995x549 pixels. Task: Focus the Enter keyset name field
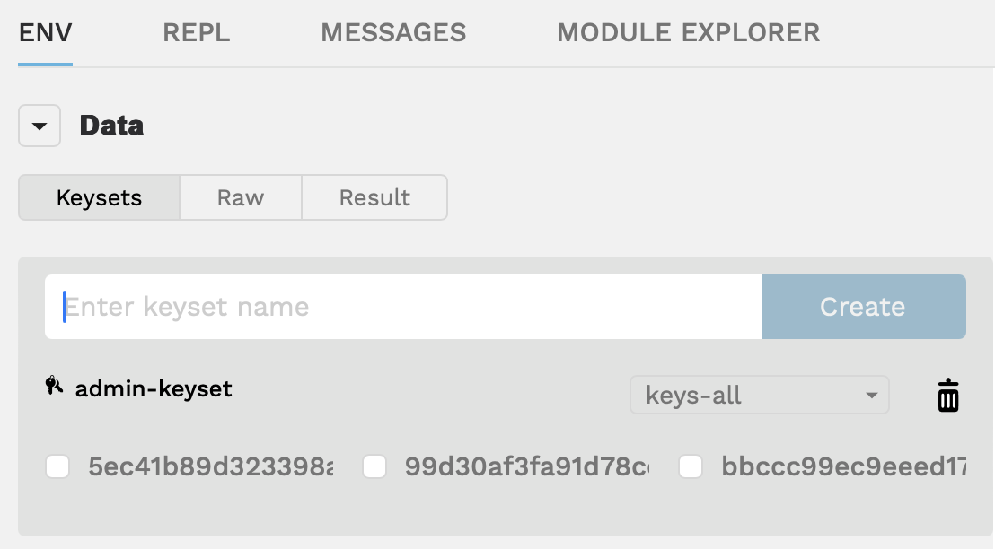pyautogui.click(x=402, y=307)
